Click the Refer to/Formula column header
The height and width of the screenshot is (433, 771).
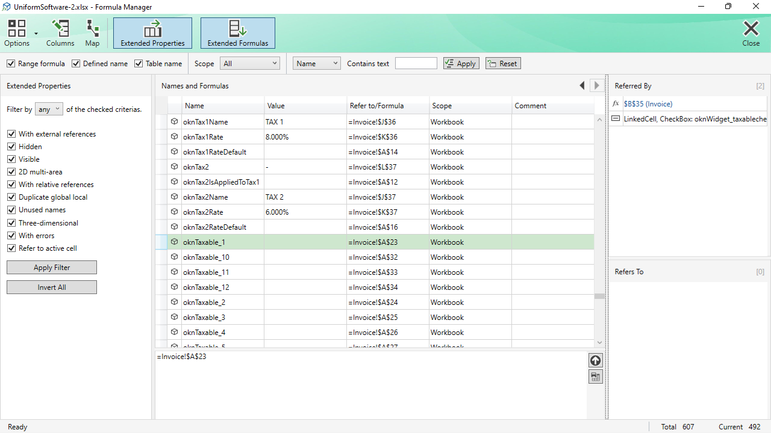[388, 106]
